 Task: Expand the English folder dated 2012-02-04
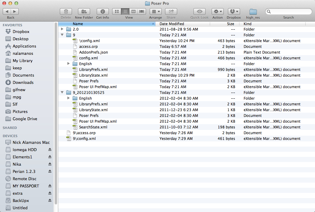pyautogui.click(x=69, y=98)
